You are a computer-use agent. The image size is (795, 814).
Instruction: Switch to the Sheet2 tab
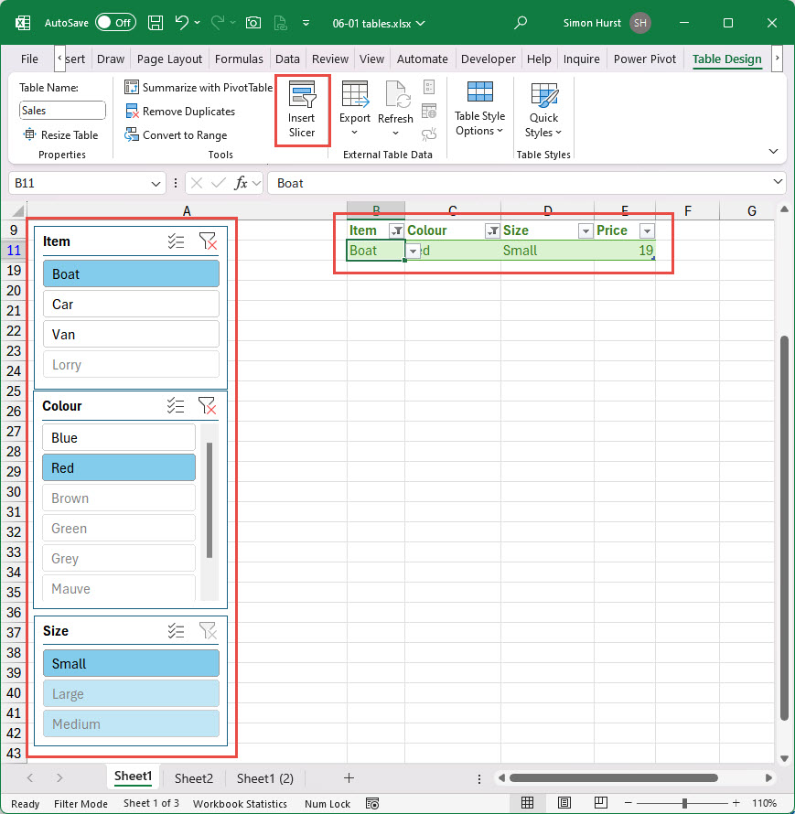click(x=193, y=777)
